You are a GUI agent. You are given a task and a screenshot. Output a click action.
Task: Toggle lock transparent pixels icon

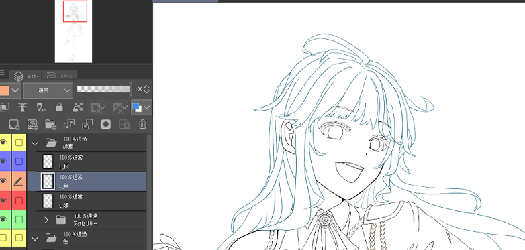(78, 107)
